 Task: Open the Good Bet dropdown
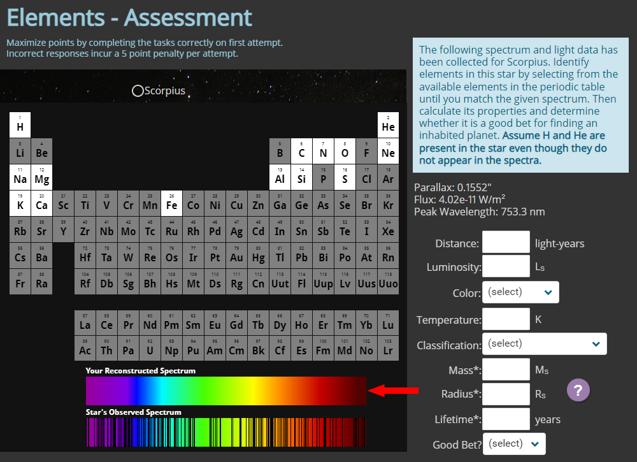coord(513,444)
